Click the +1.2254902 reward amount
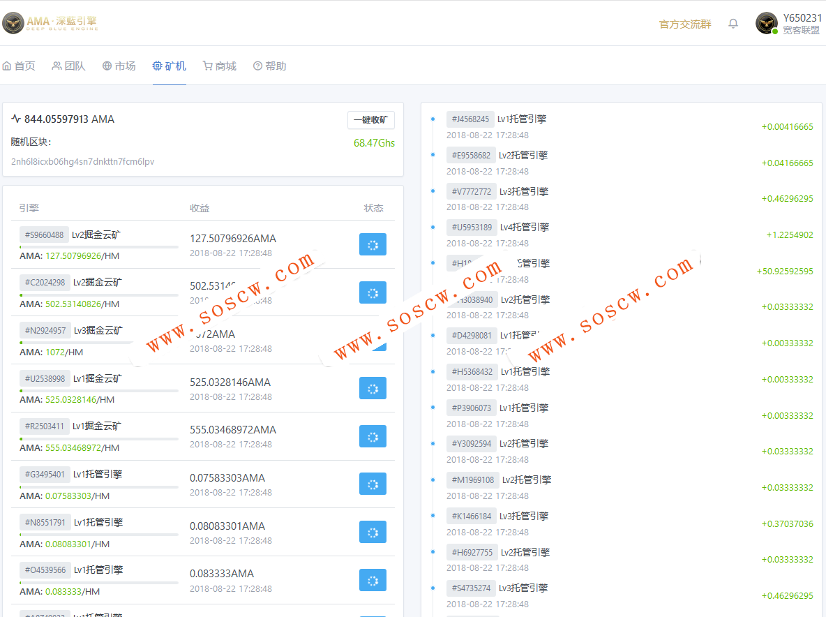The width and height of the screenshot is (826, 617). pos(790,235)
